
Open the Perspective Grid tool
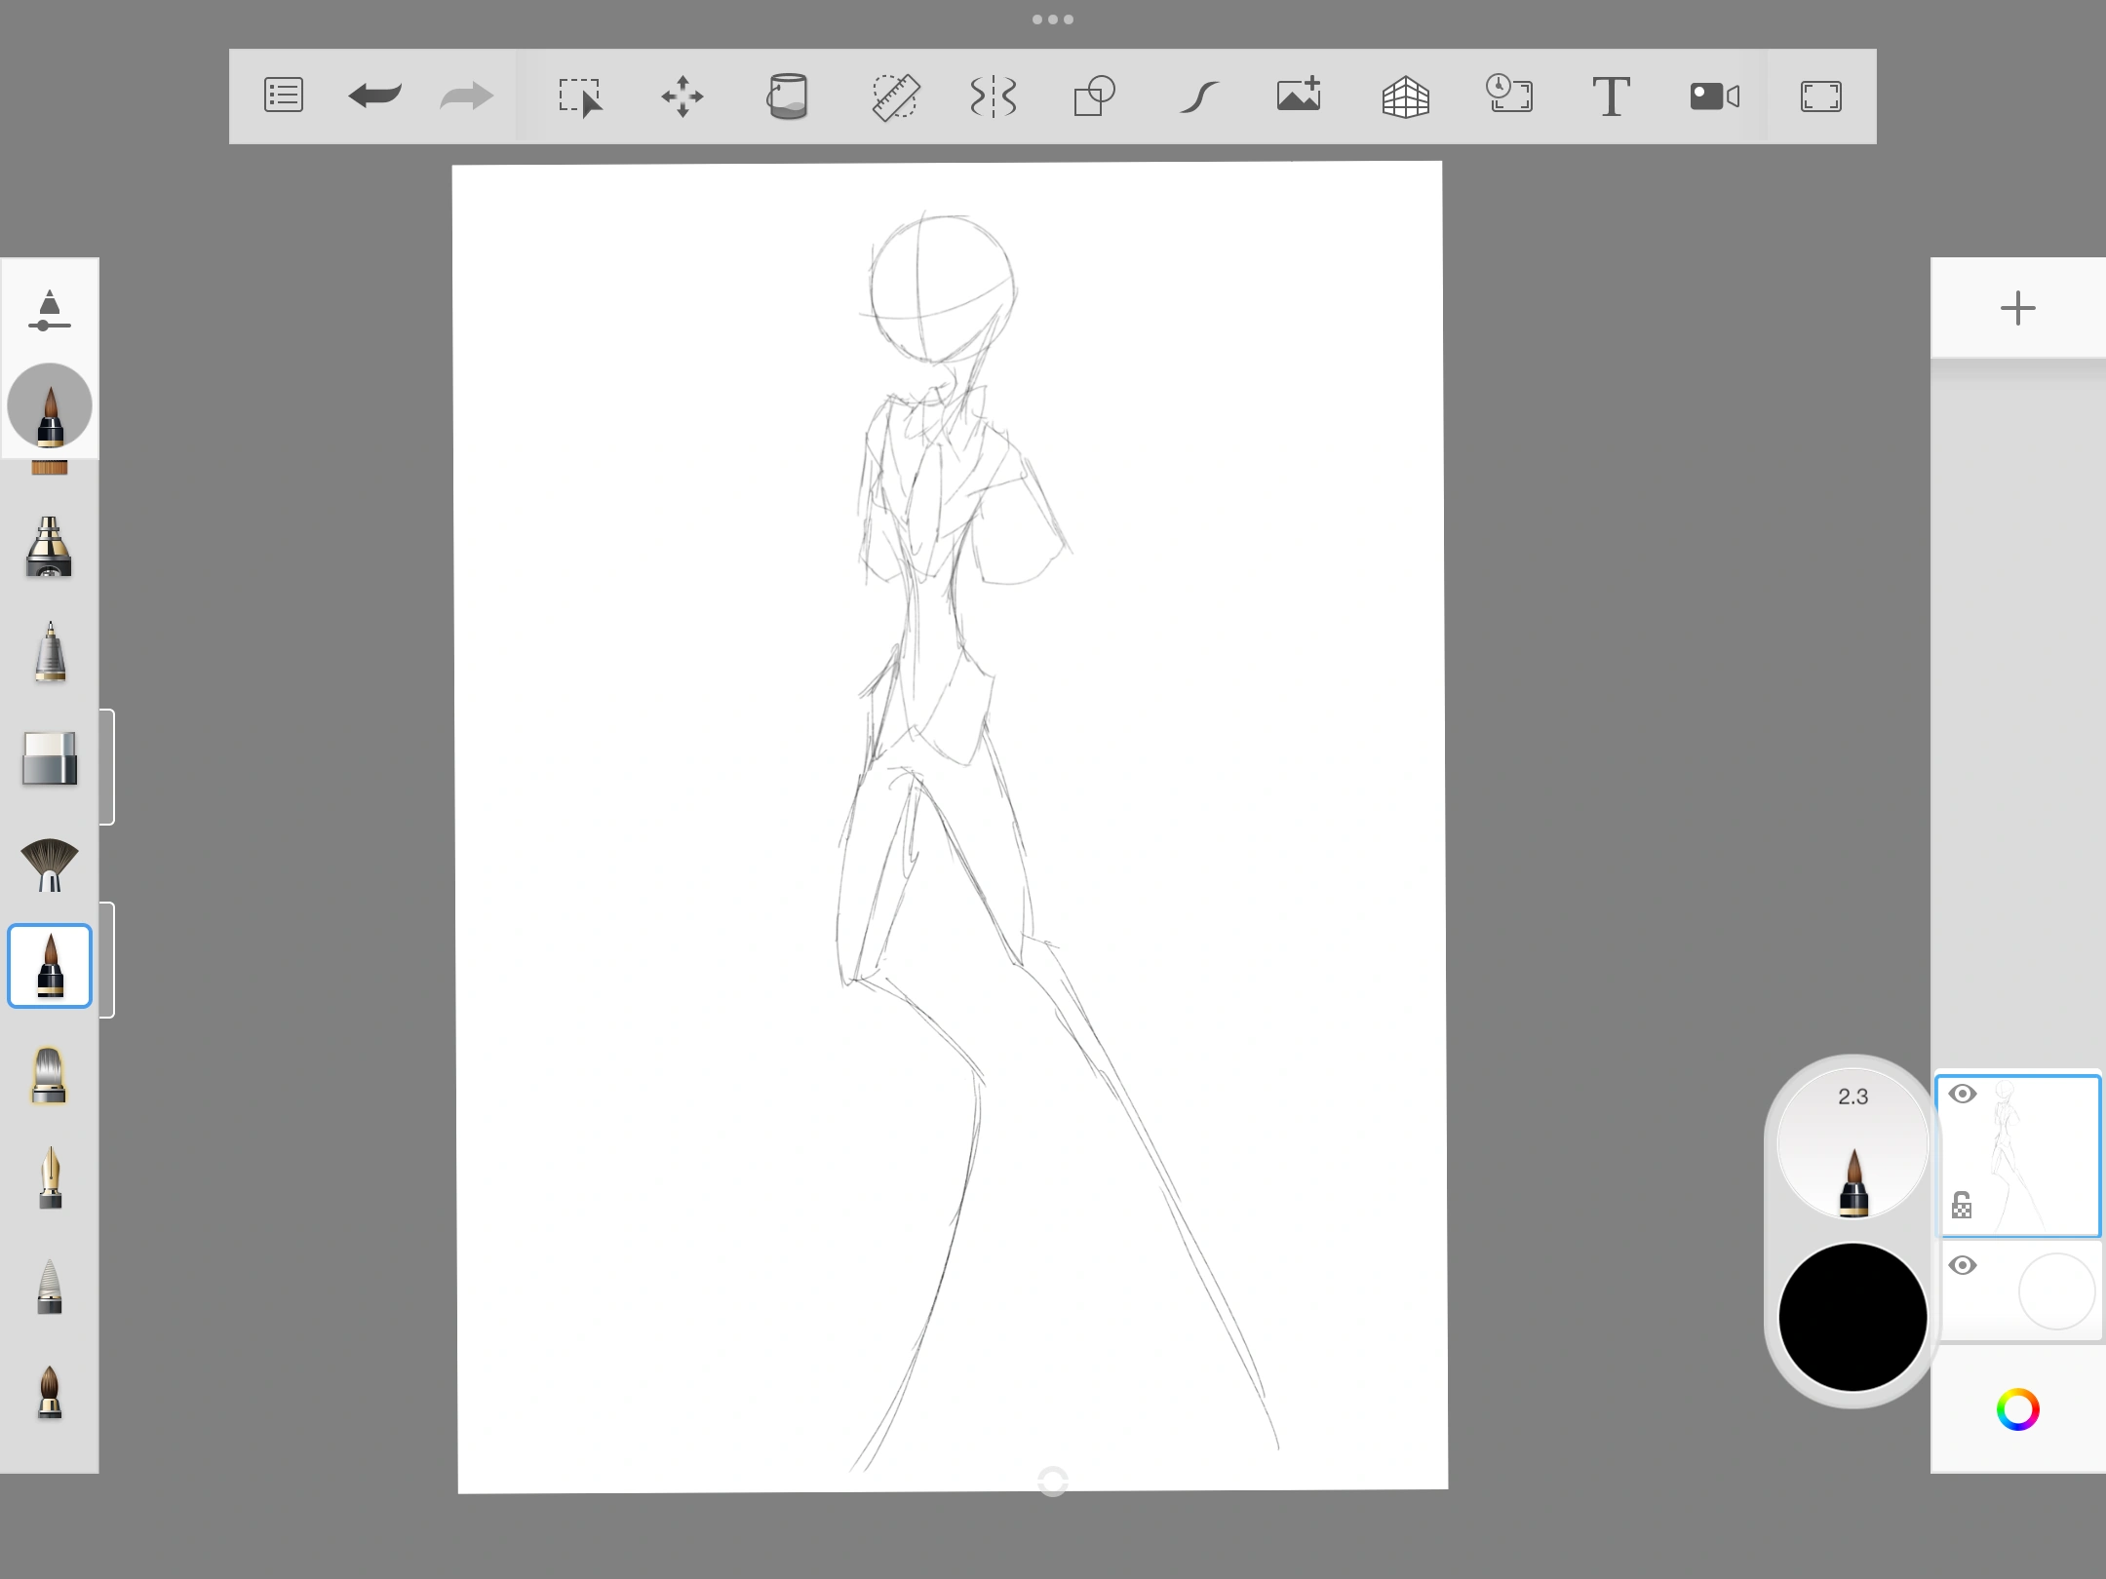(1407, 96)
